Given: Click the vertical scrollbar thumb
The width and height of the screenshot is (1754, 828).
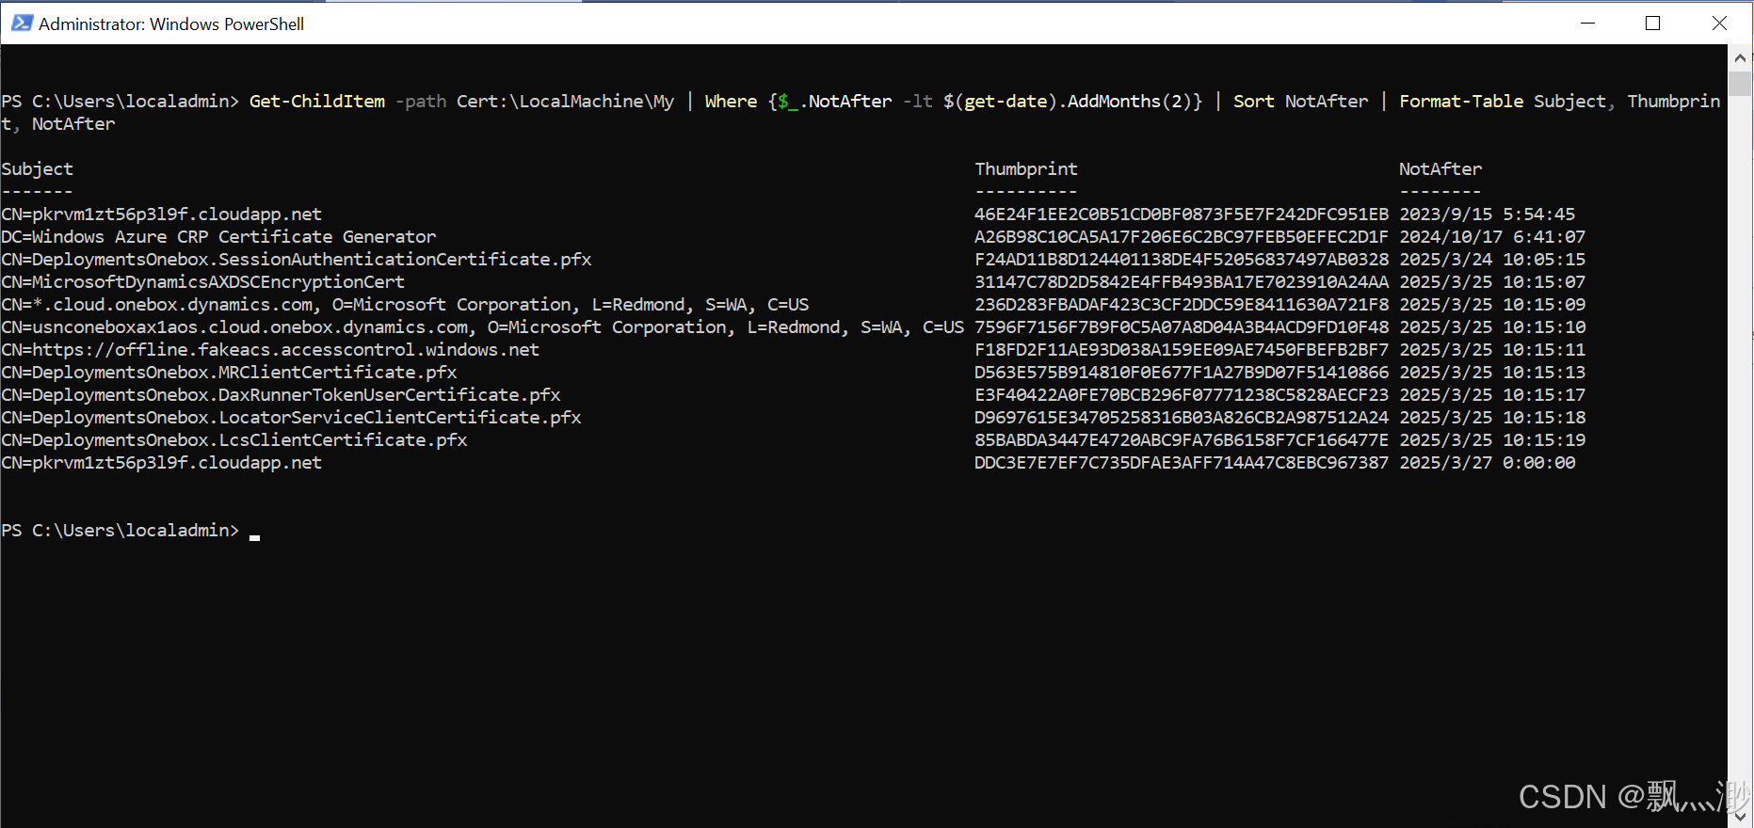Looking at the screenshot, I should pyautogui.click(x=1740, y=83).
